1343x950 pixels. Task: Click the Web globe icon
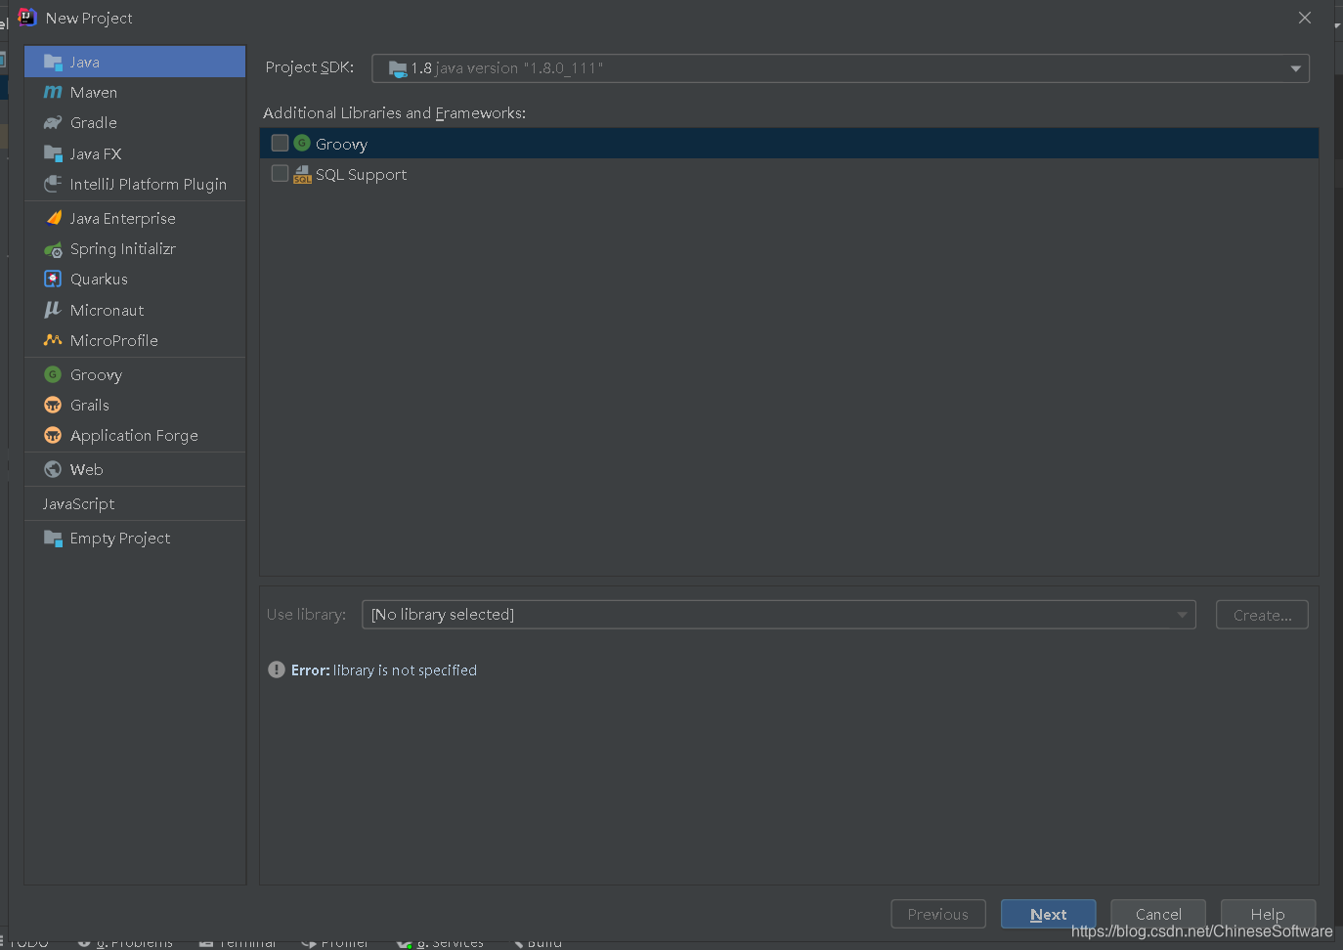pyautogui.click(x=53, y=469)
